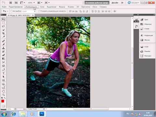
Task: Open the Arrange Documents dropdown
Action: [40, 3]
